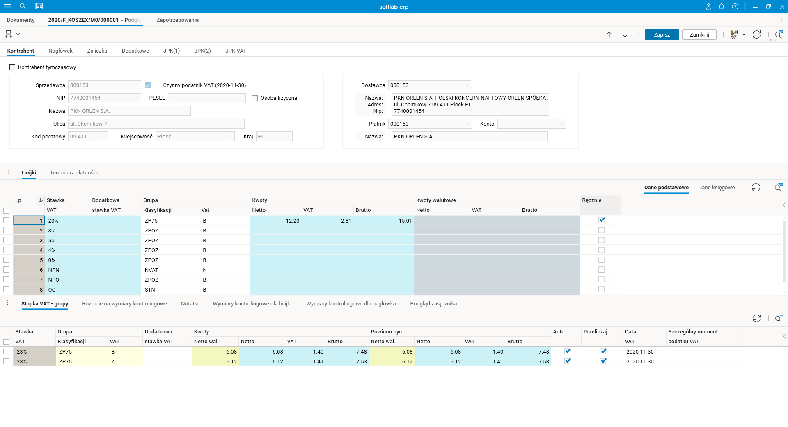The height and width of the screenshot is (427, 788).
Task: Click the search magnifier in title bar
Action: [x=23, y=6]
